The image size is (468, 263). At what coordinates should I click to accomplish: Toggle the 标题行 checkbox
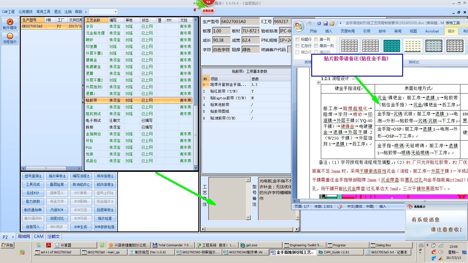click(x=297, y=39)
